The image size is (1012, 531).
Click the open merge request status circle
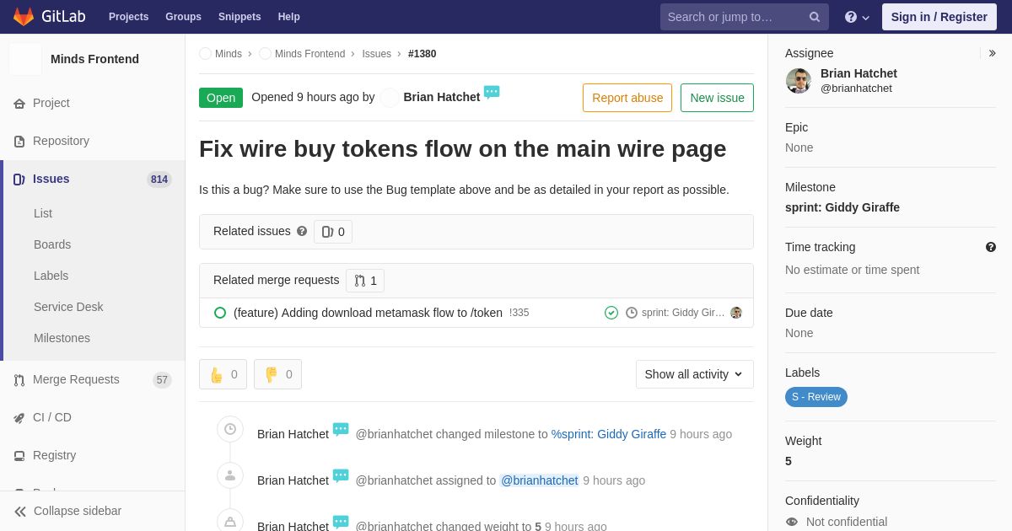[220, 313]
